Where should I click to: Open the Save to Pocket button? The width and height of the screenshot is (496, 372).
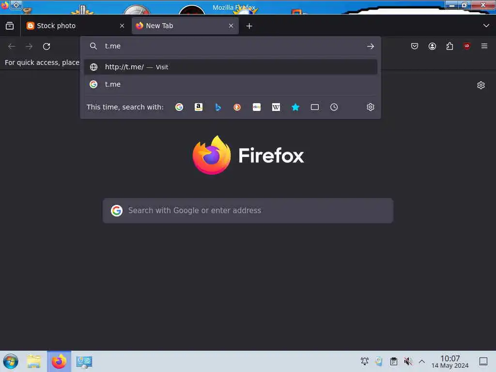tap(415, 46)
